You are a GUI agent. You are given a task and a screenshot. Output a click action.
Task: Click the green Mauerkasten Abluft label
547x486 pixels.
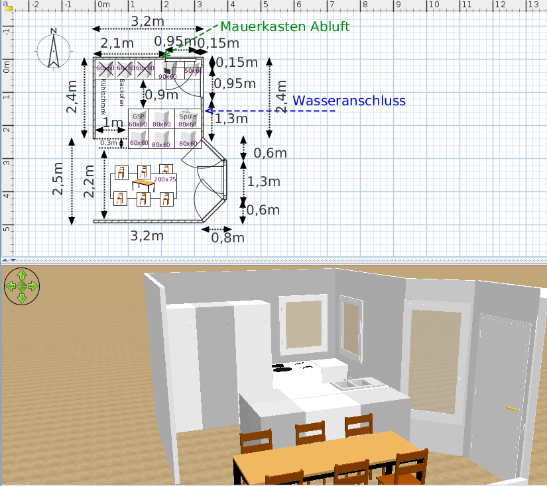(x=284, y=27)
